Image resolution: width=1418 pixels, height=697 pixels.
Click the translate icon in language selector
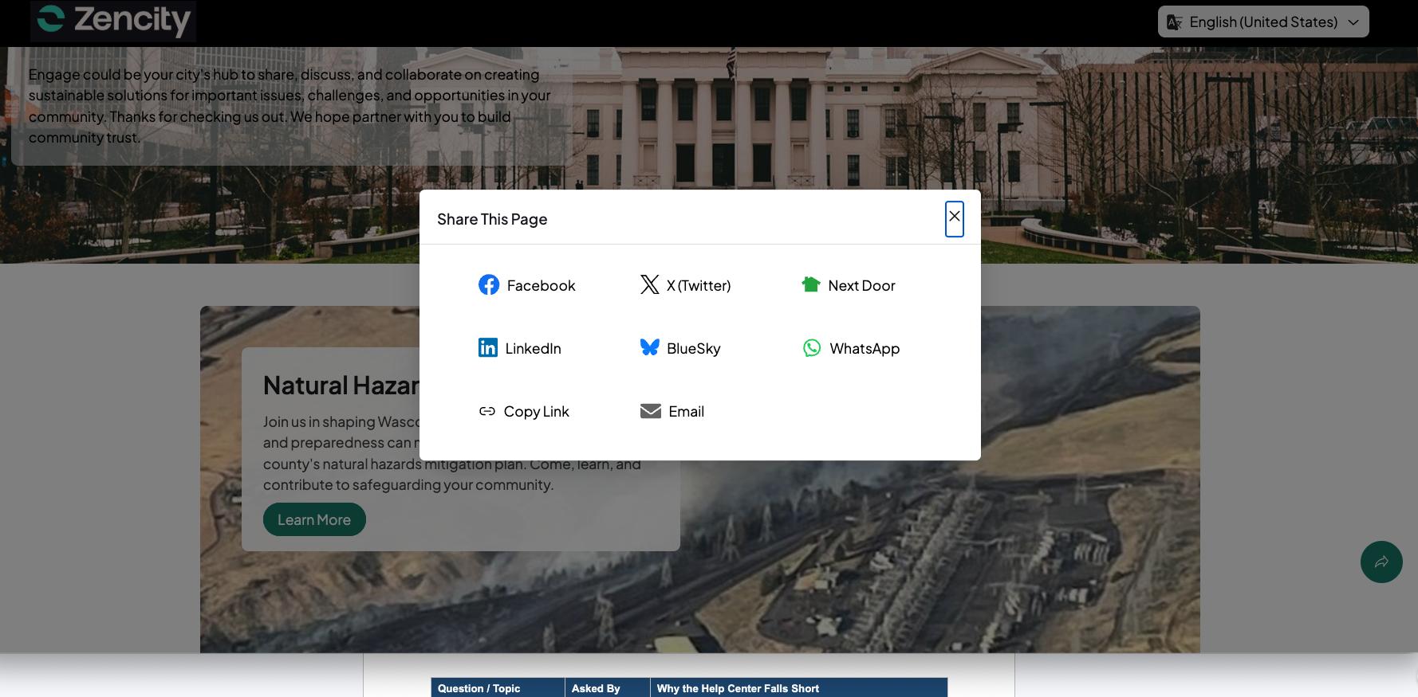1174,22
